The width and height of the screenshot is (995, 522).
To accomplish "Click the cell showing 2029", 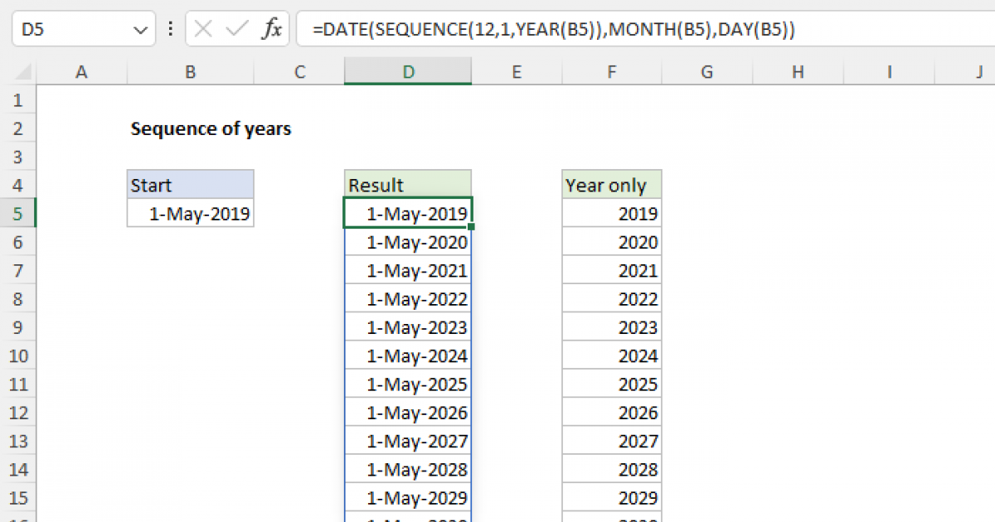I will pyautogui.click(x=611, y=497).
